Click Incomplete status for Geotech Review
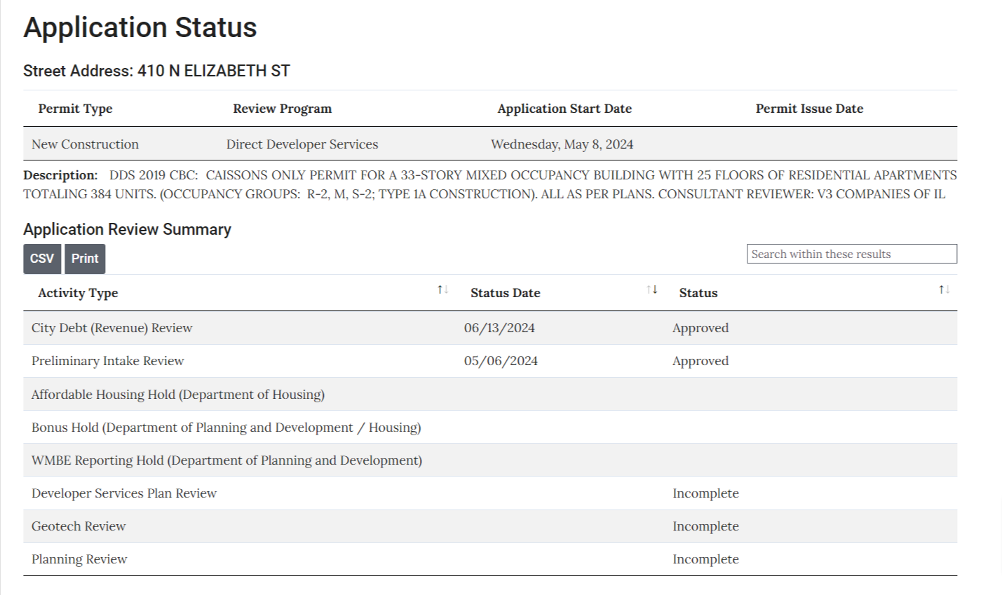Viewport: 1002px width, 595px height. (705, 526)
